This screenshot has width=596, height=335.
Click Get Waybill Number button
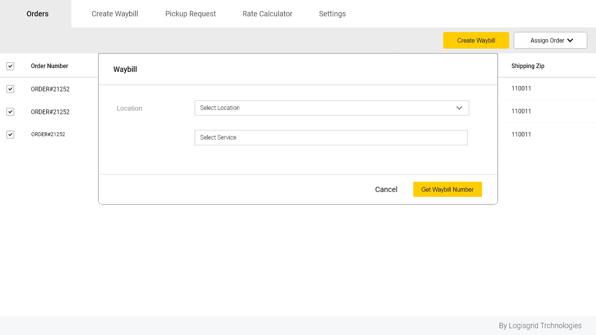pos(447,189)
